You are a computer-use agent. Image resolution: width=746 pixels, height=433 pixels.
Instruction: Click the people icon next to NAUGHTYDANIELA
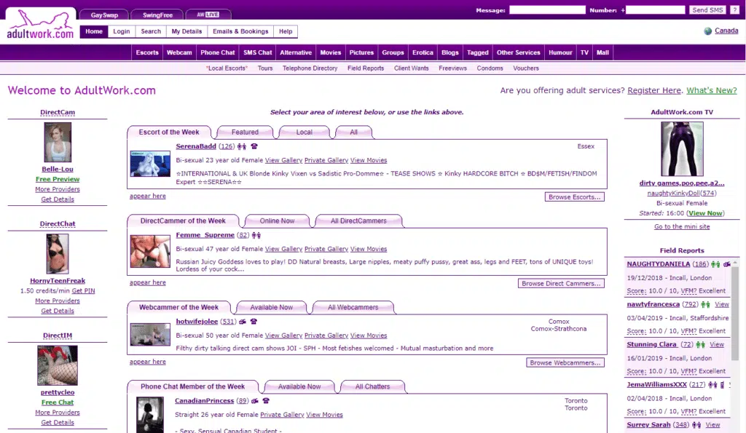(715, 264)
